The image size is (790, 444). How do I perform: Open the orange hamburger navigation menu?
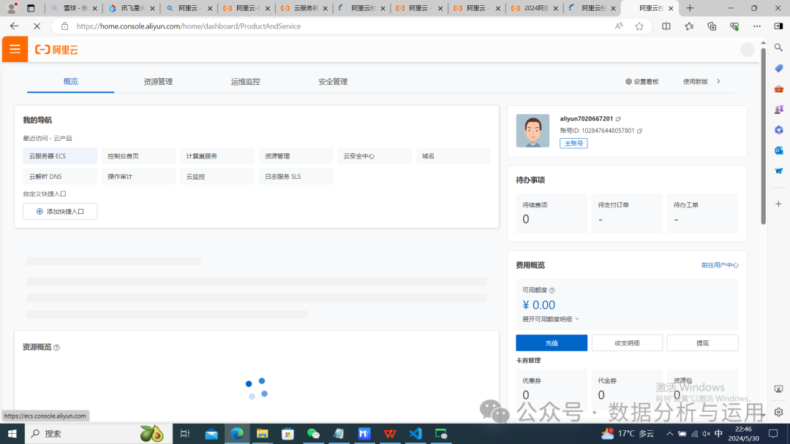click(x=15, y=49)
